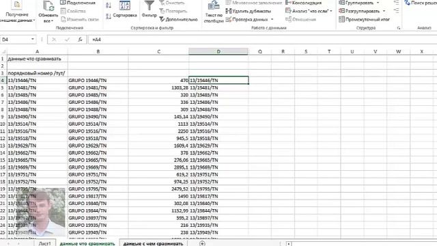Click cell A4 with 13/19446/TN
The width and height of the screenshot is (437, 246).
click(x=37, y=81)
